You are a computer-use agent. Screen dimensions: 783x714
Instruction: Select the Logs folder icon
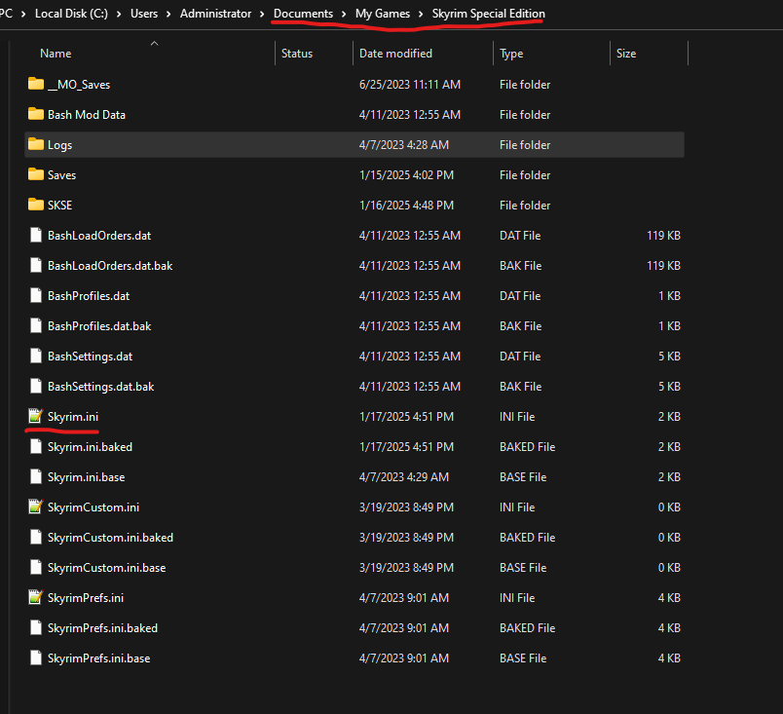(x=36, y=144)
